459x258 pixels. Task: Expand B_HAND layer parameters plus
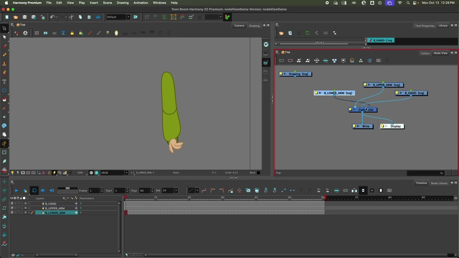[76, 204]
